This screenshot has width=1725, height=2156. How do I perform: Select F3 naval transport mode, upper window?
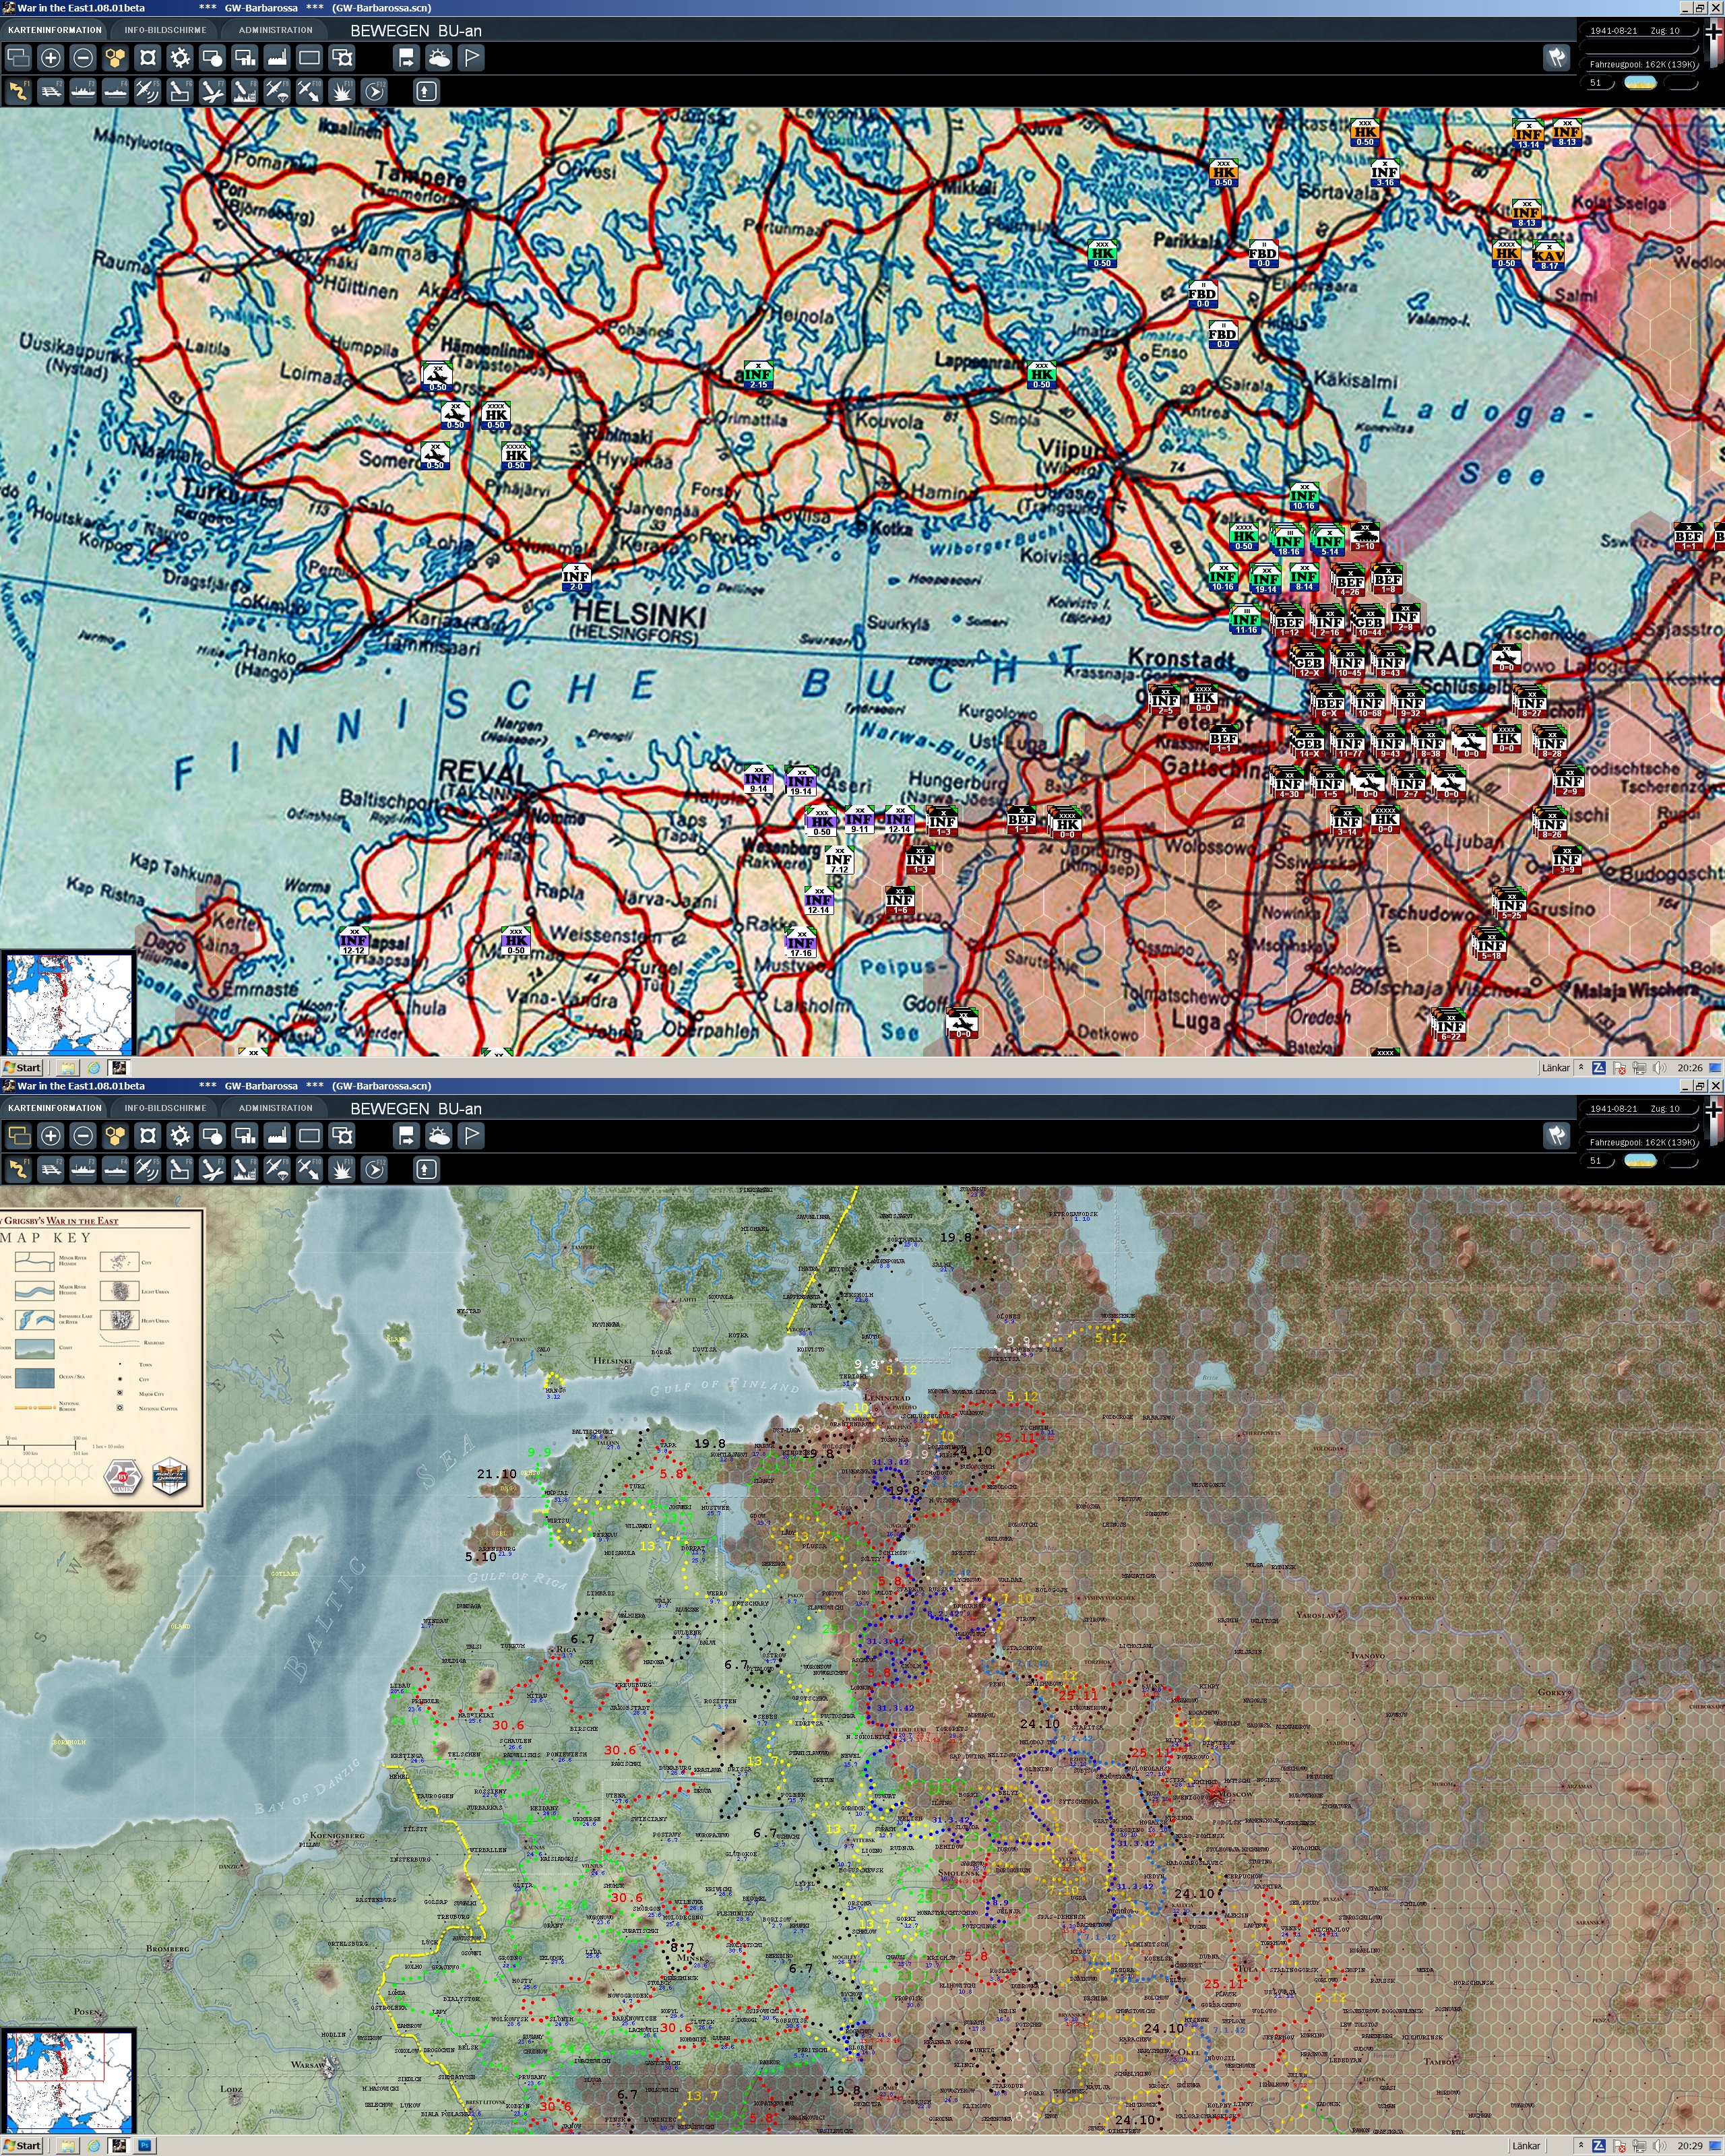(x=83, y=92)
